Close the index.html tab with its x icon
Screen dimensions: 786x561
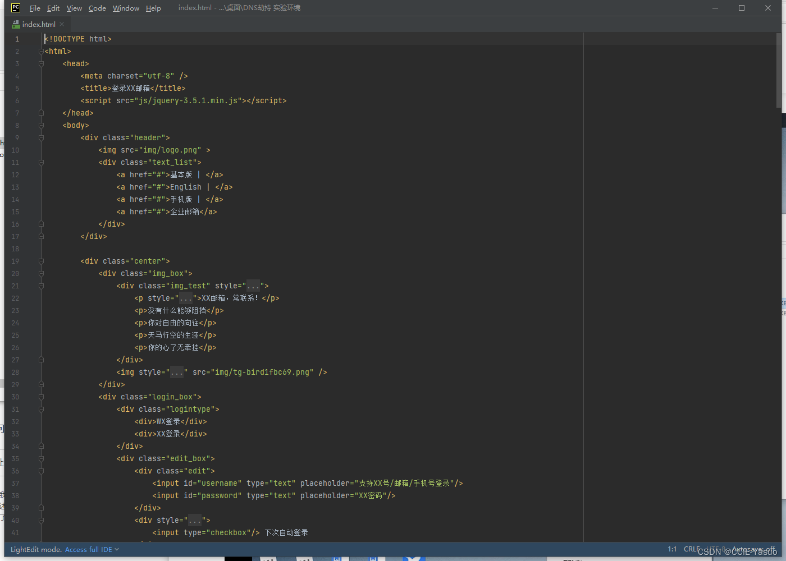pos(62,24)
